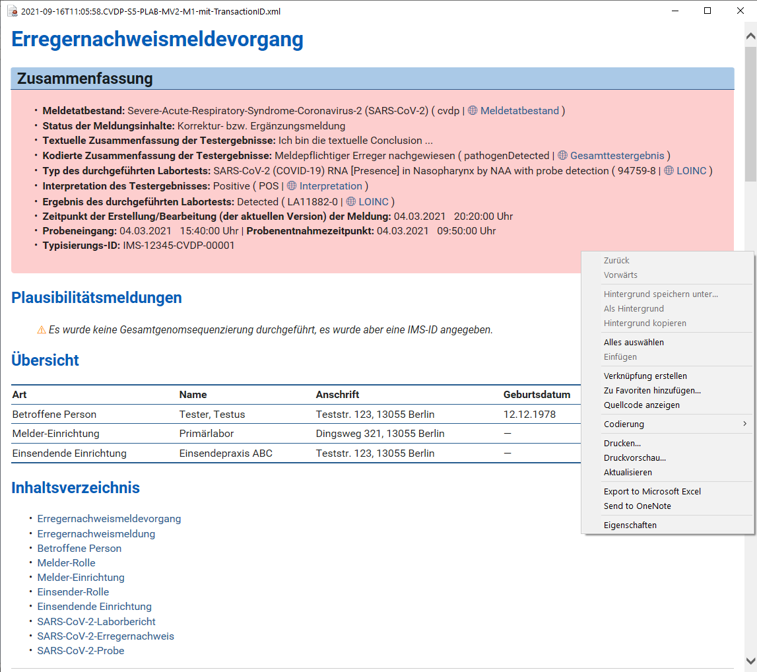Click the warning triangle in Plausibilitätsmeldungen
The width and height of the screenshot is (757, 672).
(42, 329)
